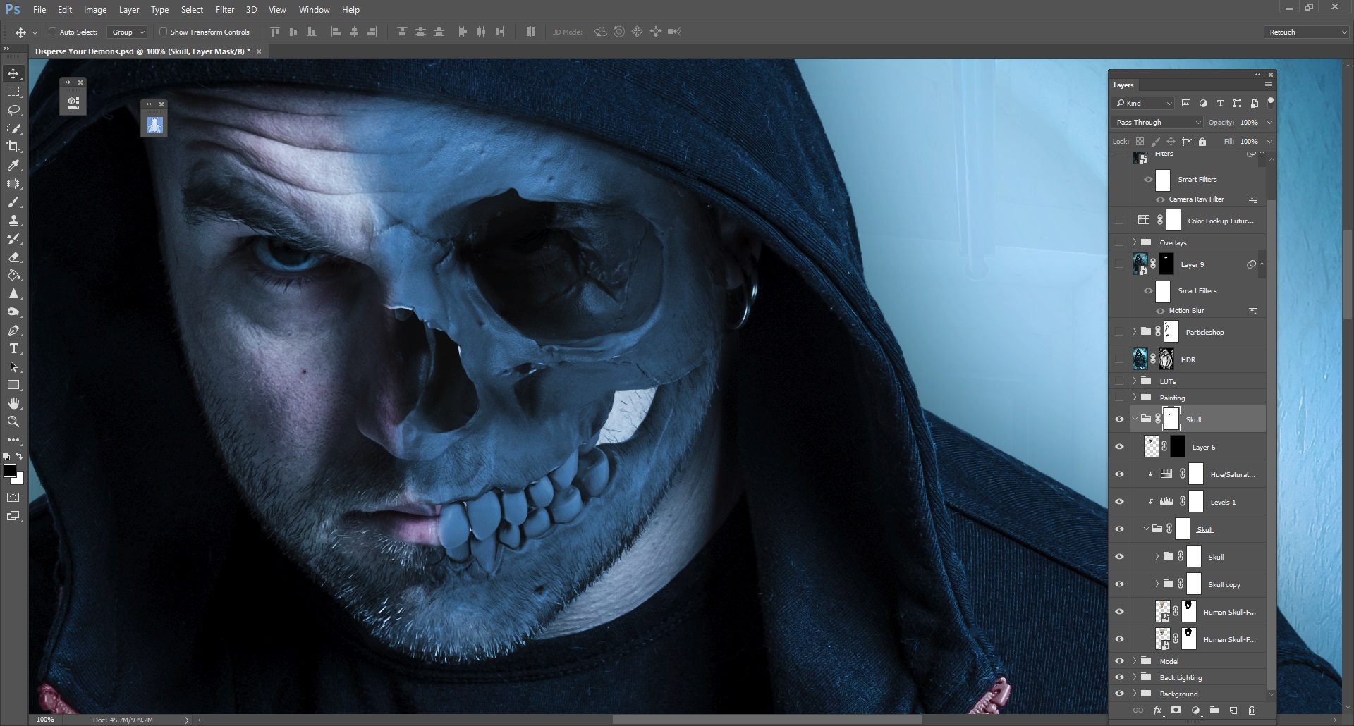Delete the selected layer with the trash icon

click(x=1252, y=710)
